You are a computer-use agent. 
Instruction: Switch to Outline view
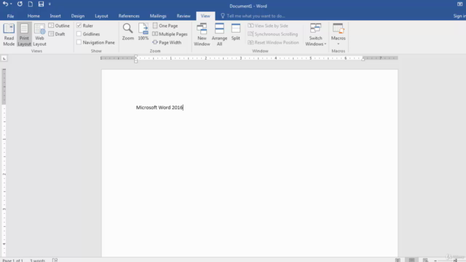(59, 26)
